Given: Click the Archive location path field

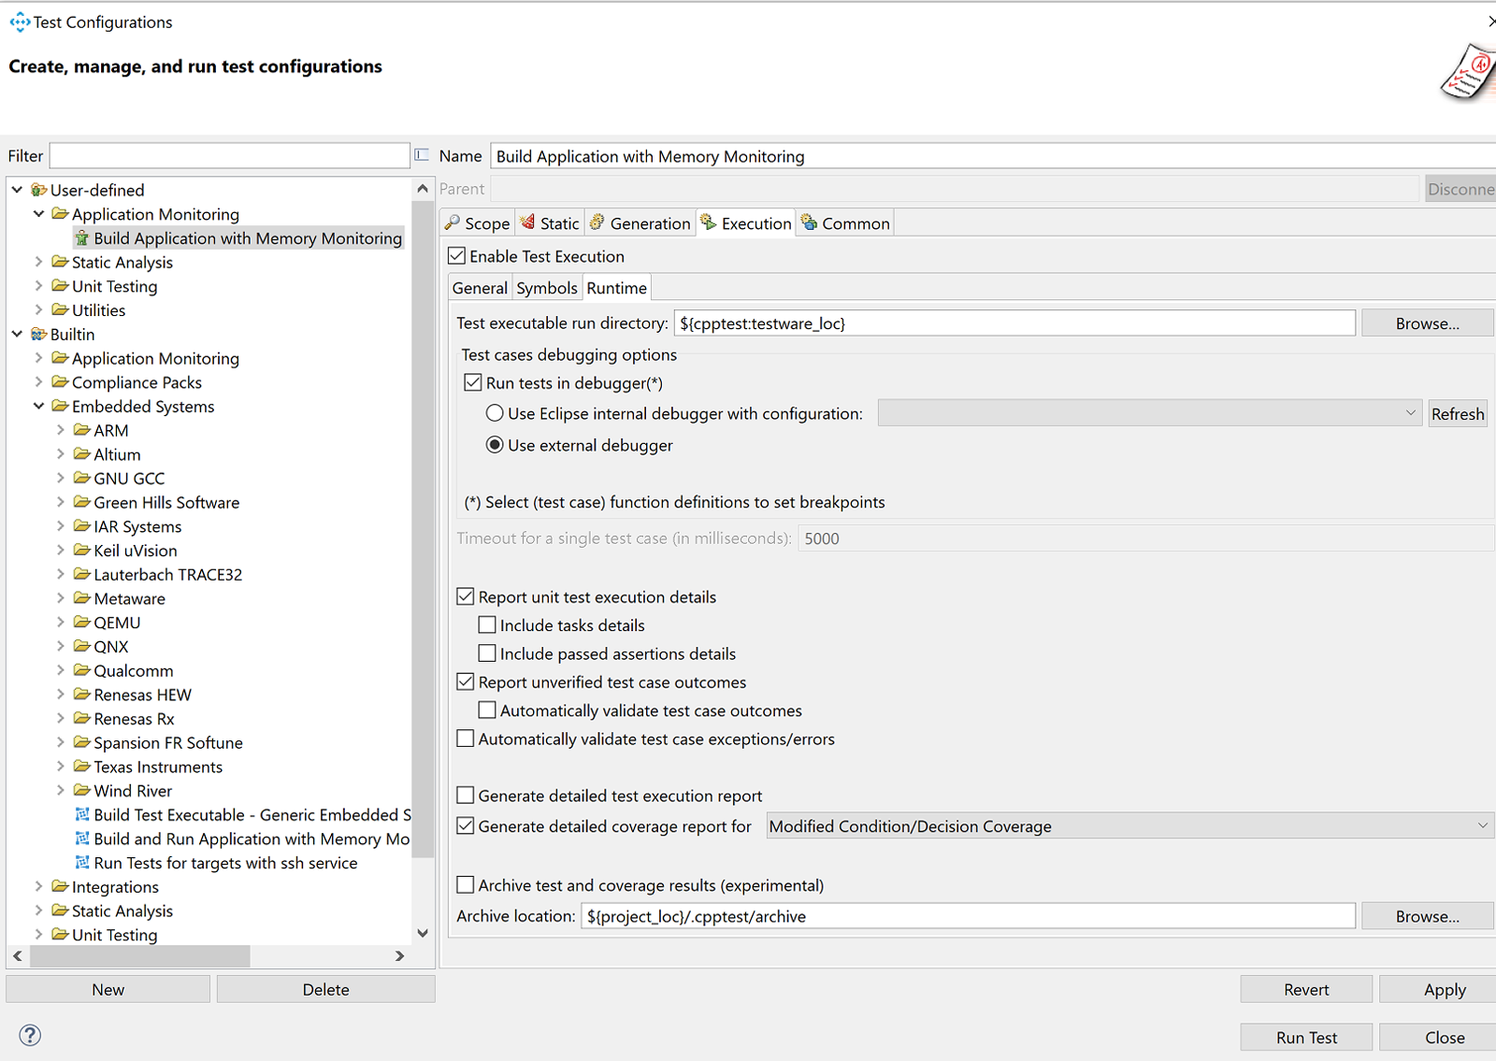Looking at the screenshot, I should tap(968, 916).
